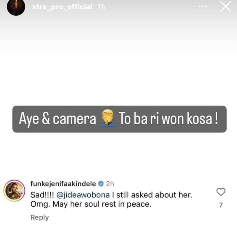Tap the blue verified badge
237x235 pixels.
(101, 184)
